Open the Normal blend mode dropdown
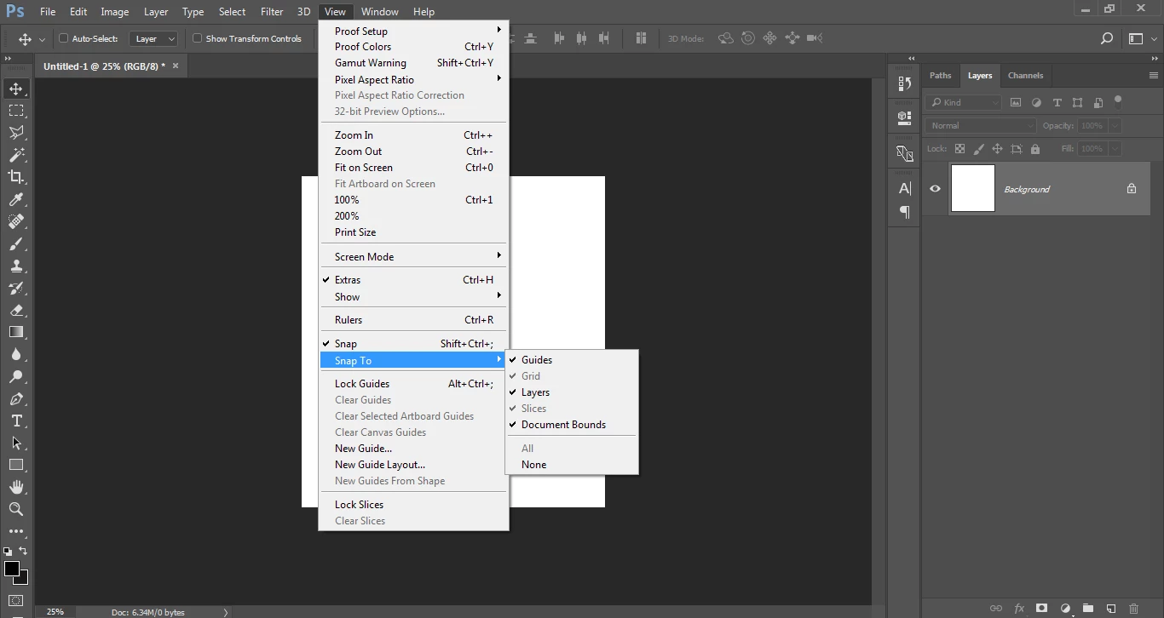The height and width of the screenshot is (618, 1164). (x=981, y=125)
